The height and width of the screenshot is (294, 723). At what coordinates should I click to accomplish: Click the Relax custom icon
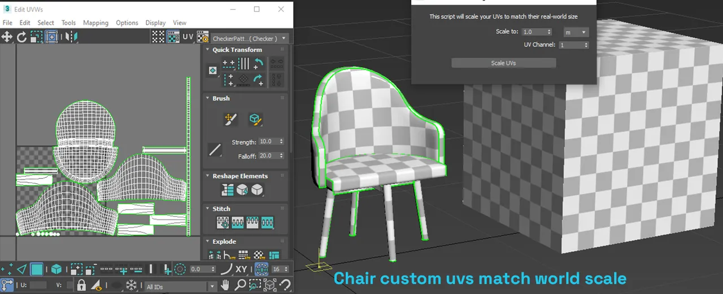tap(257, 190)
